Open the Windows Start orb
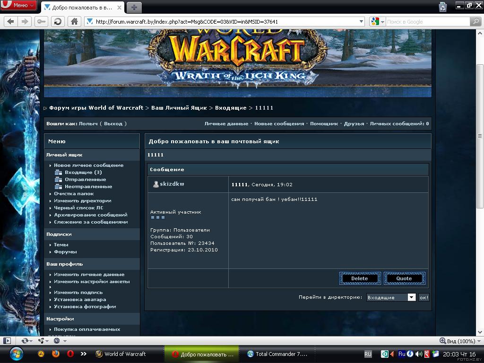 point(17,354)
